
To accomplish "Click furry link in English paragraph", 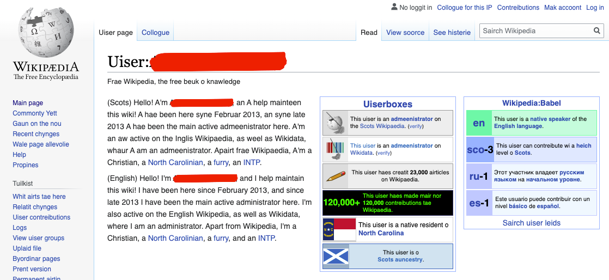I will click(x=221, y=238).
